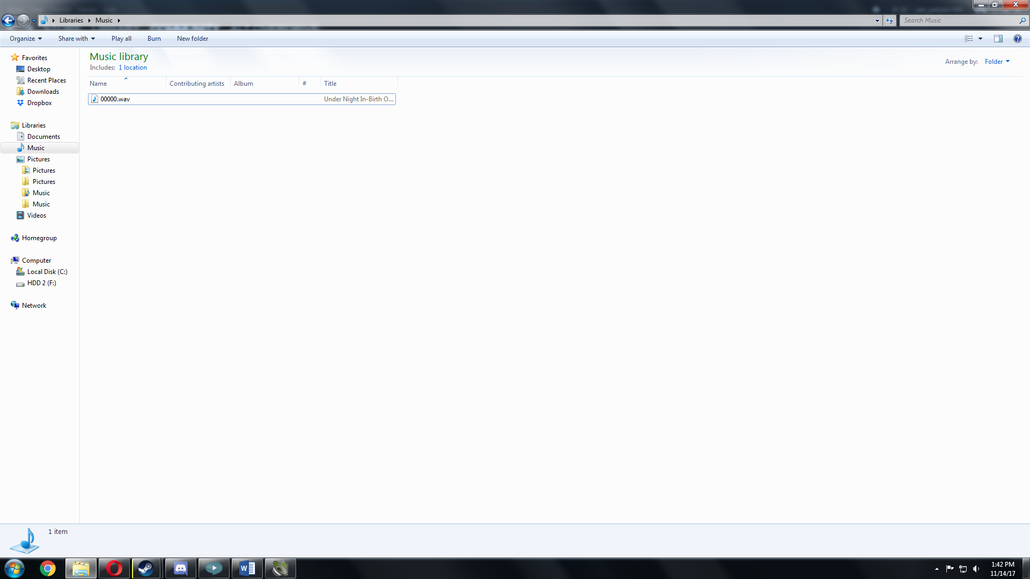Expand the Share with dropdown

tap(76, 39)
